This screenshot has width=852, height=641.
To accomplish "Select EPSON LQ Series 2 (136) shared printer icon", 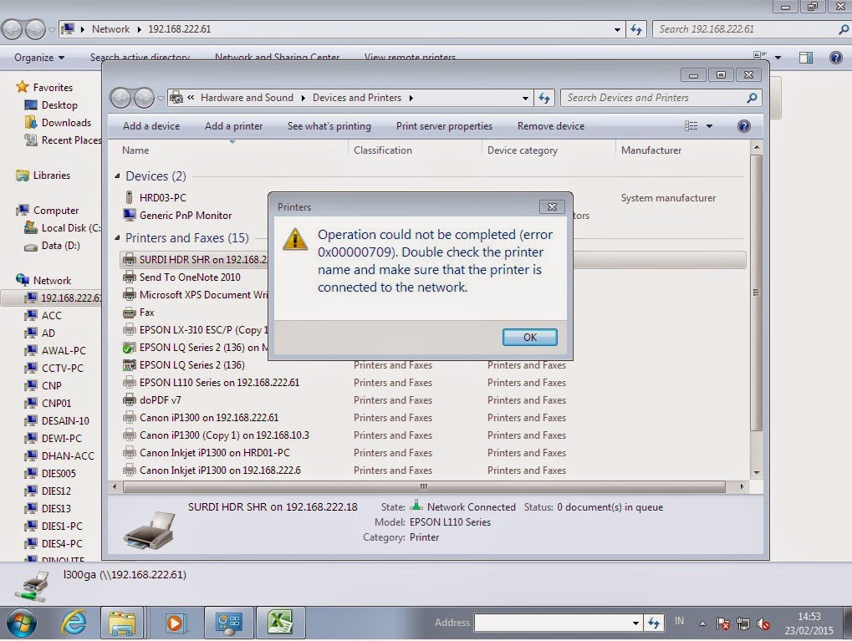I will pyautogui.click(x=130, y=348).
